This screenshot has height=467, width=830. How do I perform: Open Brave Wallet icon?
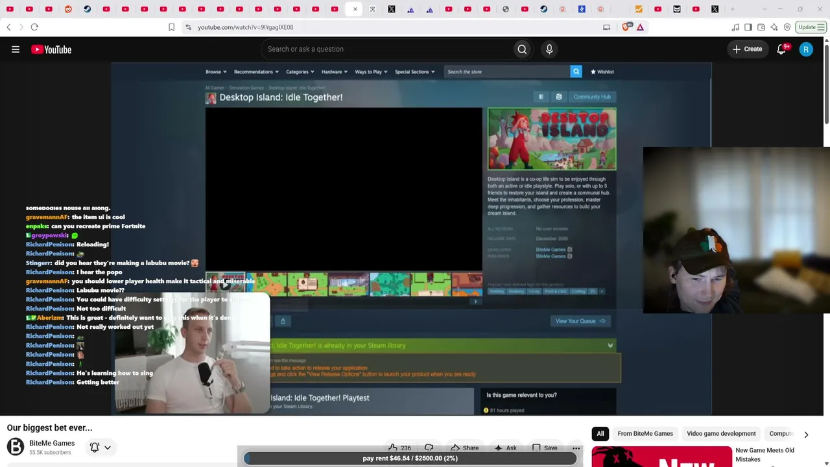point(761,27)
